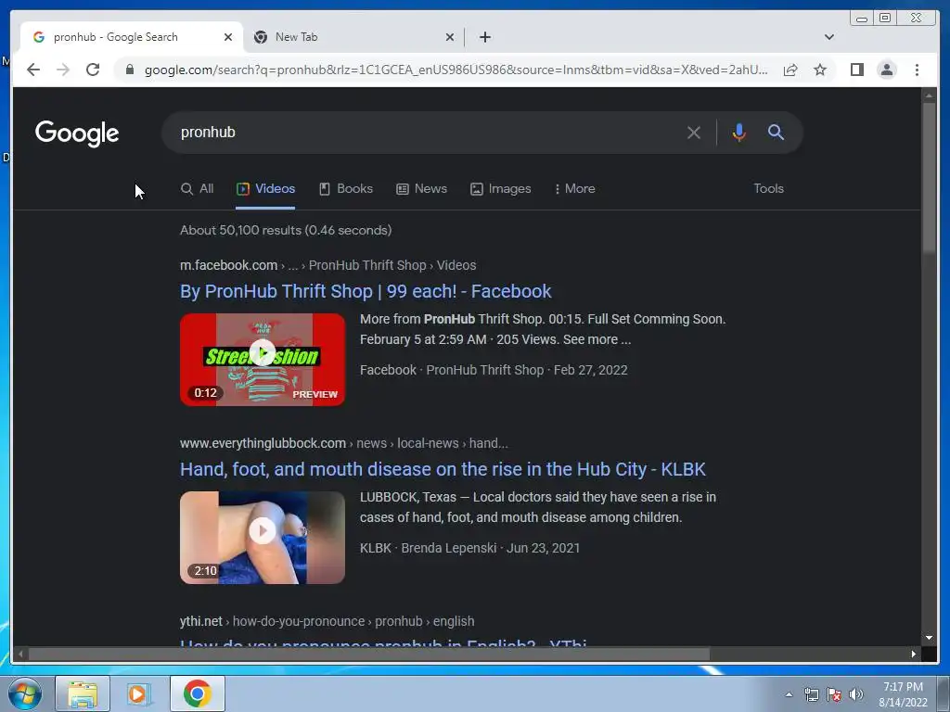
Task: Open Chrome side panel
Action: tap(856, 70)
